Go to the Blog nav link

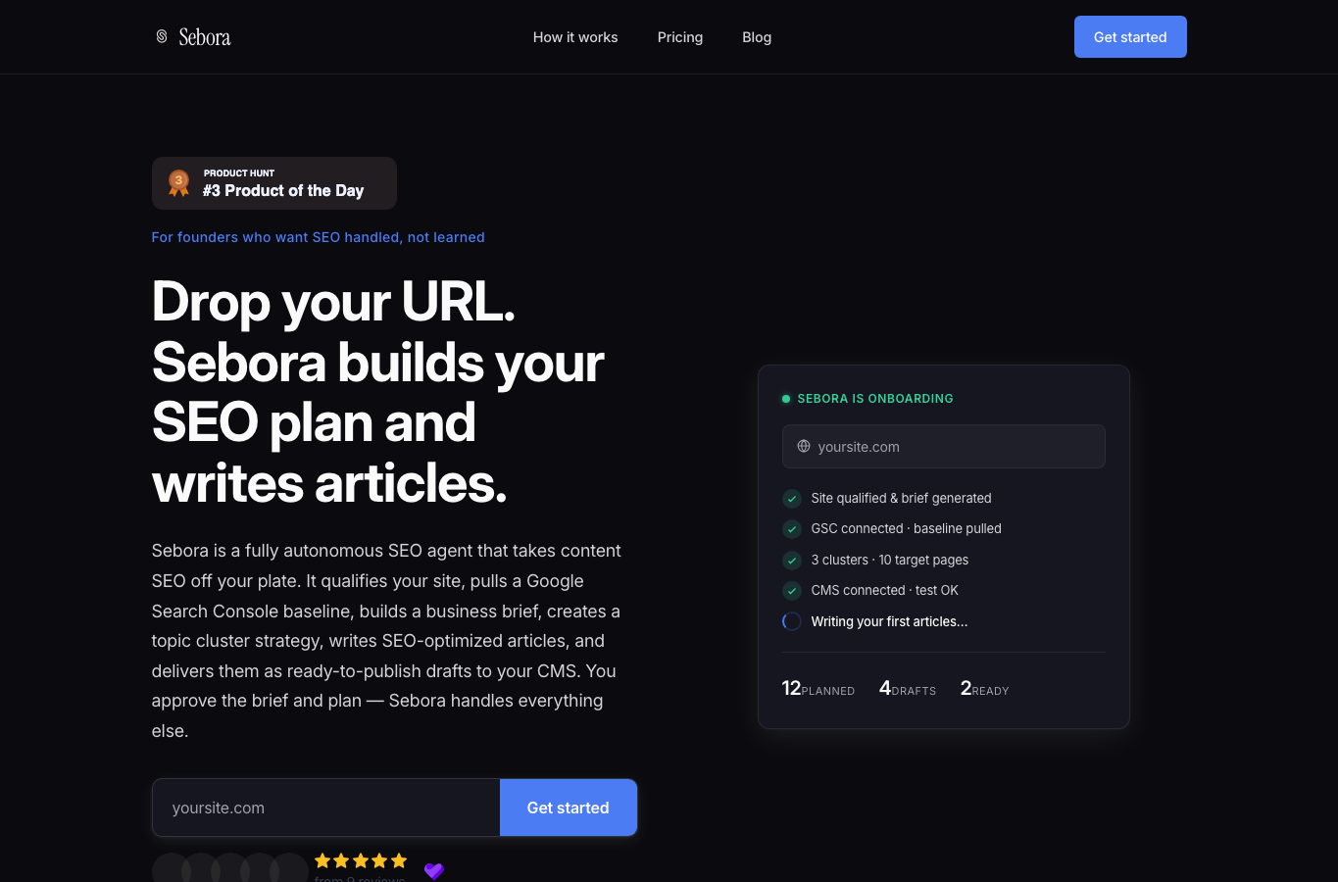[757, 37]
